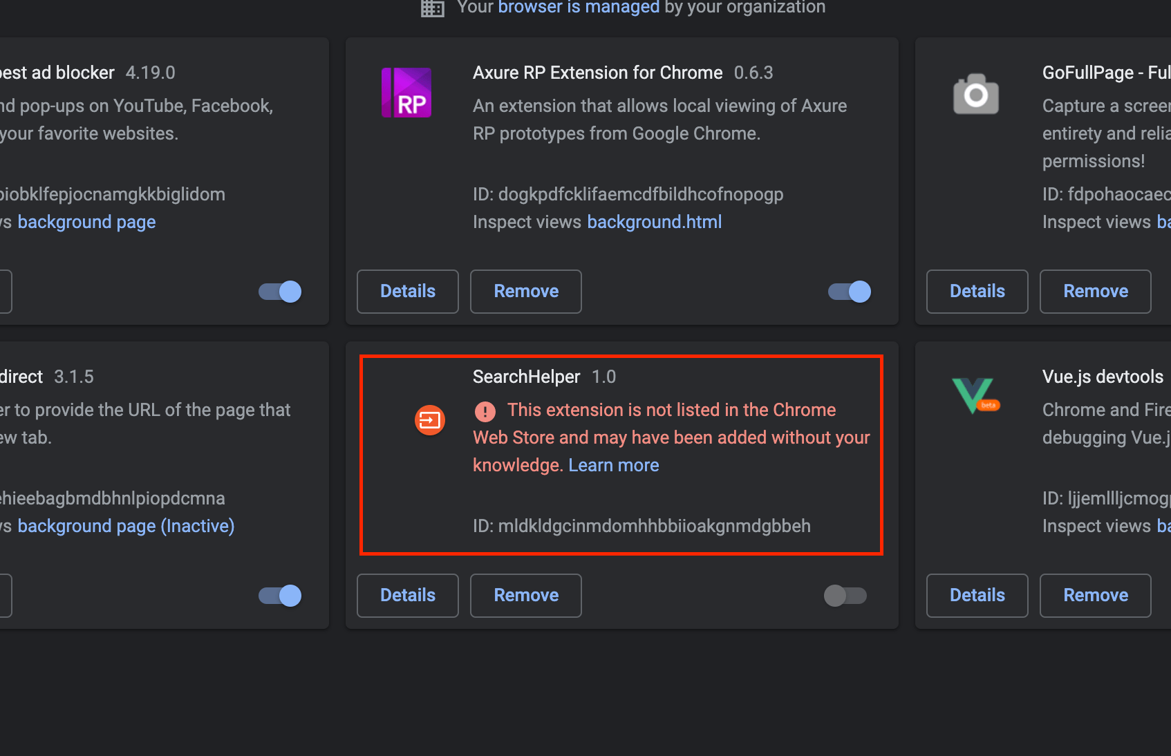This screenshot has width=1171, height=756.
Task: Click the Axure RP extension icon
Action: tap(406, 92)
